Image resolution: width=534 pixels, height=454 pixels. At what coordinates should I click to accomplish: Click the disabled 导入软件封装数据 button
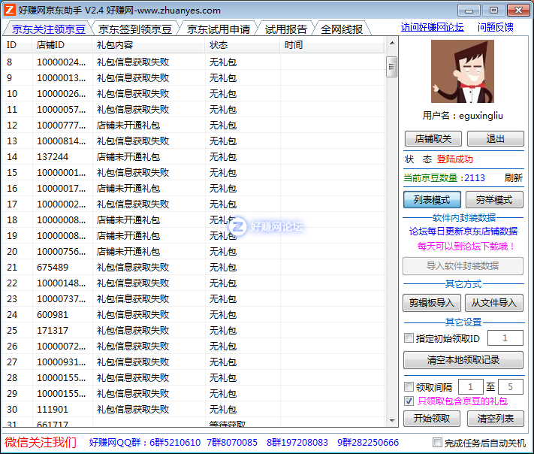tap(463, 265)
